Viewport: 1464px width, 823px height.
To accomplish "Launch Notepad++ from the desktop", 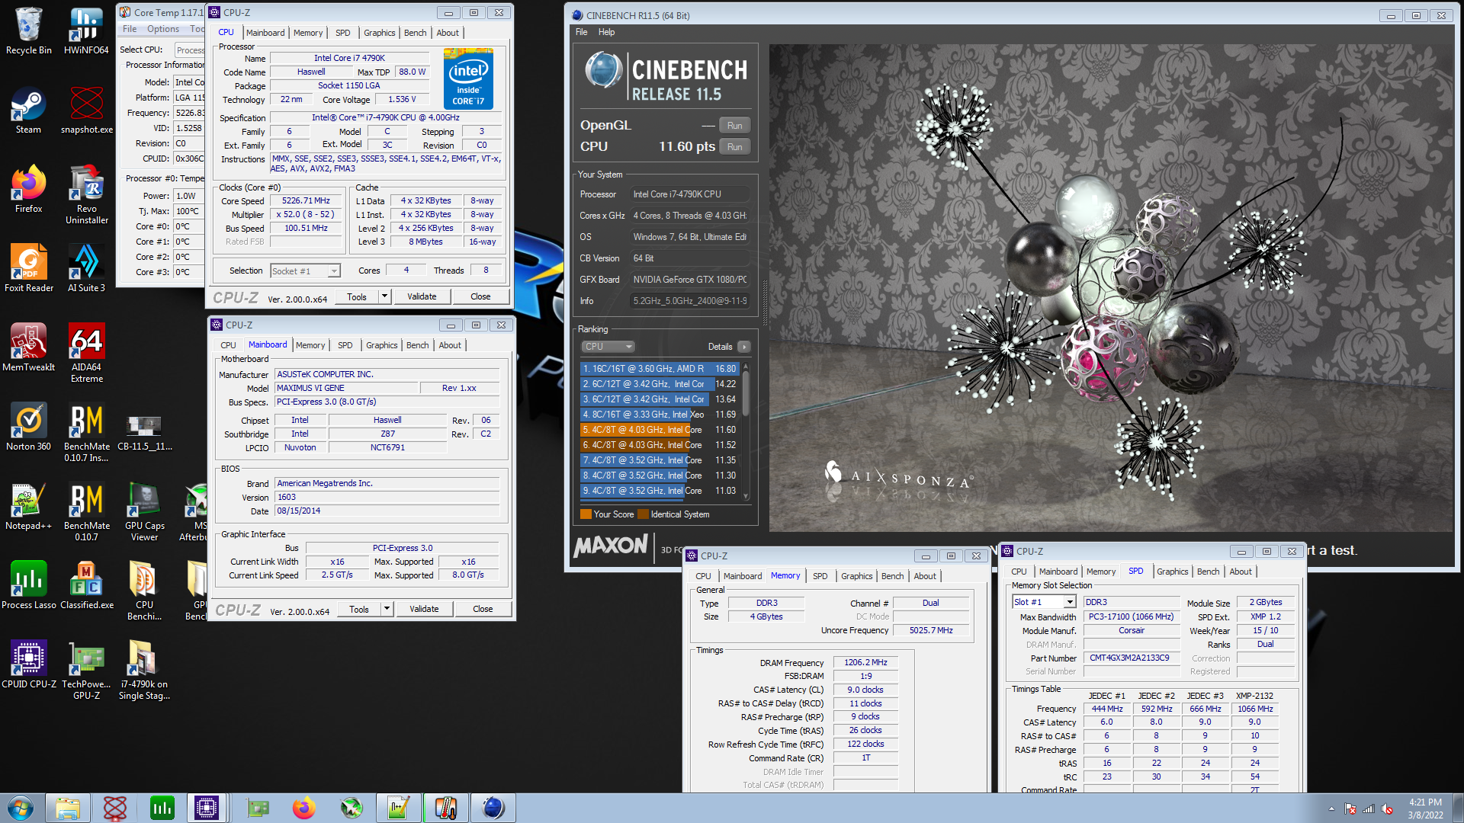I will [28, 506].
